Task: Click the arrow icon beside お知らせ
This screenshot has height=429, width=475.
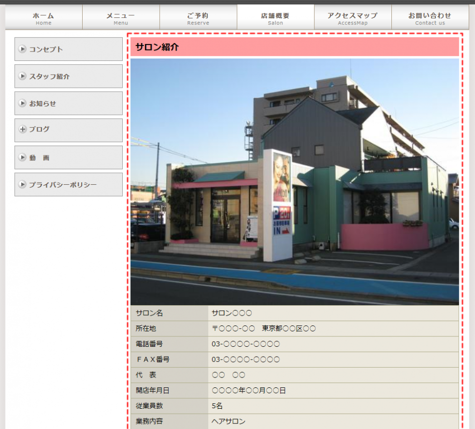Action: 22,103
